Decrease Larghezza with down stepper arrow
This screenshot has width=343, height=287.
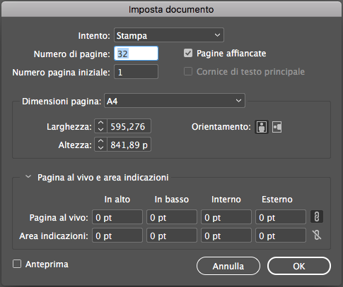click(x=100, y=130)
